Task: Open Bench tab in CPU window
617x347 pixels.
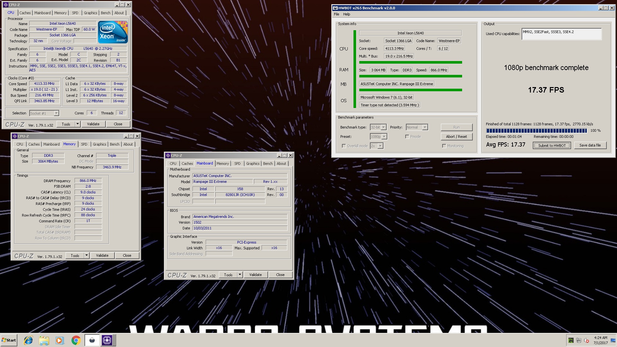Action: click(105, 13)
